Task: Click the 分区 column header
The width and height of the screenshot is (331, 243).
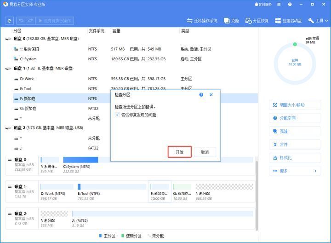Action: coord(17,31)
